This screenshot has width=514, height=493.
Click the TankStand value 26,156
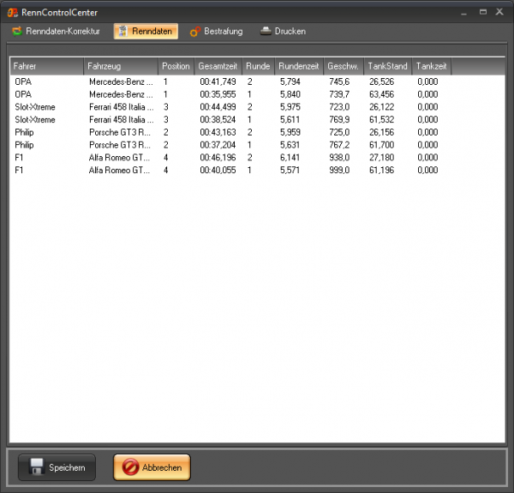[x=381, y=132]
